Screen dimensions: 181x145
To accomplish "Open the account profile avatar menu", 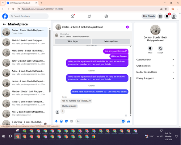I will tap(174, 16).
